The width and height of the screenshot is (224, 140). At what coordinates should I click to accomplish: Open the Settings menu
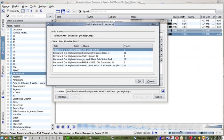[x=43, y=6]
